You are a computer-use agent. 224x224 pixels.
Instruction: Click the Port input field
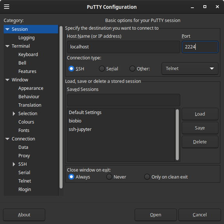(200, 47)
